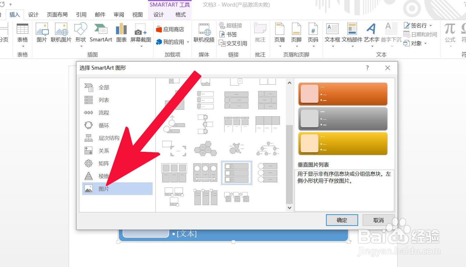Switch to the SMARTART 设计 tab
Image resolution: width=466 pixels, height=267 pixels.
[158, 15]
